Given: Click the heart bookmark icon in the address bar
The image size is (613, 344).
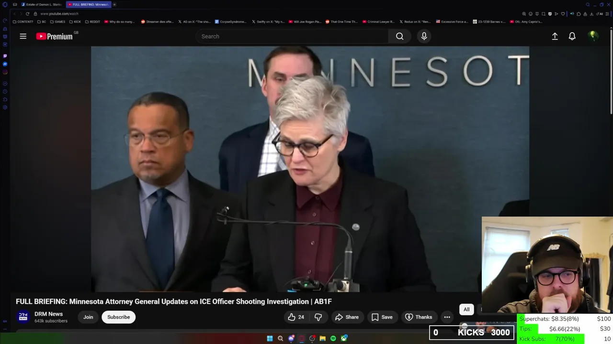Looking at the screenshot, I should 563,14.
